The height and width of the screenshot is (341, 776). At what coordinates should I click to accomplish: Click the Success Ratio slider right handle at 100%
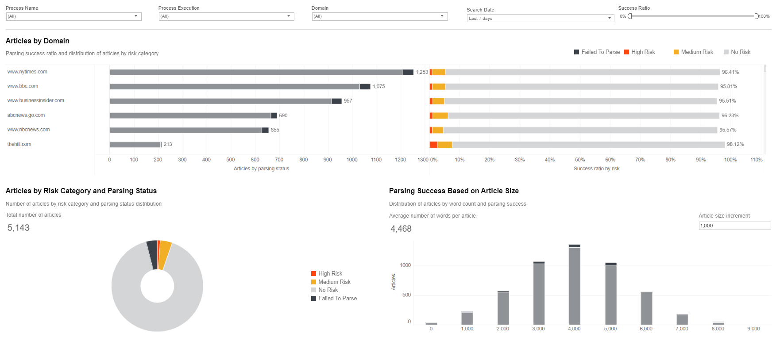[x=757, y=16]
